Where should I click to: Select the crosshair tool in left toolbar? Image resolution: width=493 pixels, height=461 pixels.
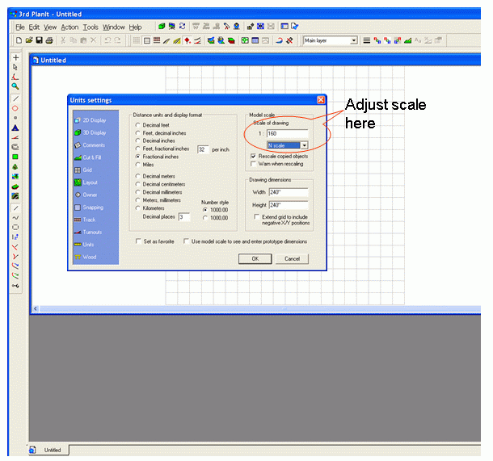tap(15, 58)
